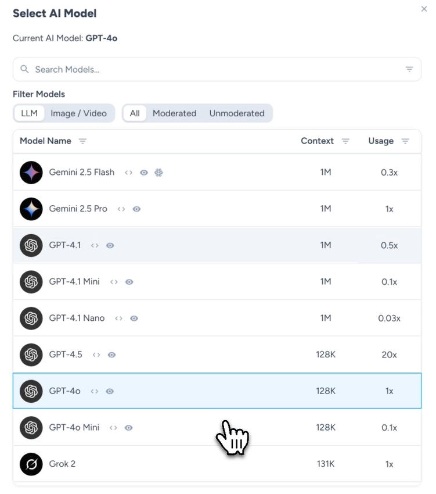
Task: Select the All moderation tab
Action: tap(135, 113)
